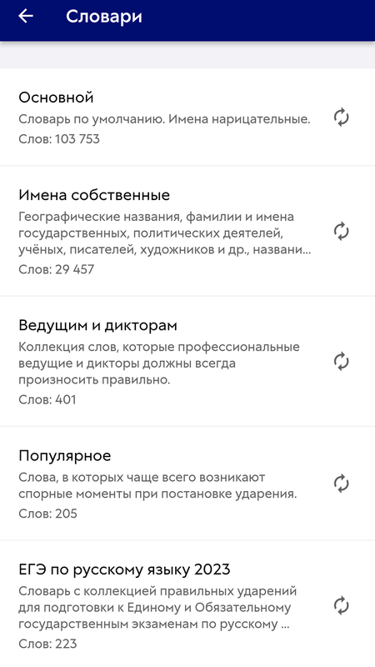The height and width of the screenshot is (667, 375).
Task: Open the Имена собственные dictionary entry
Action: 187,231
